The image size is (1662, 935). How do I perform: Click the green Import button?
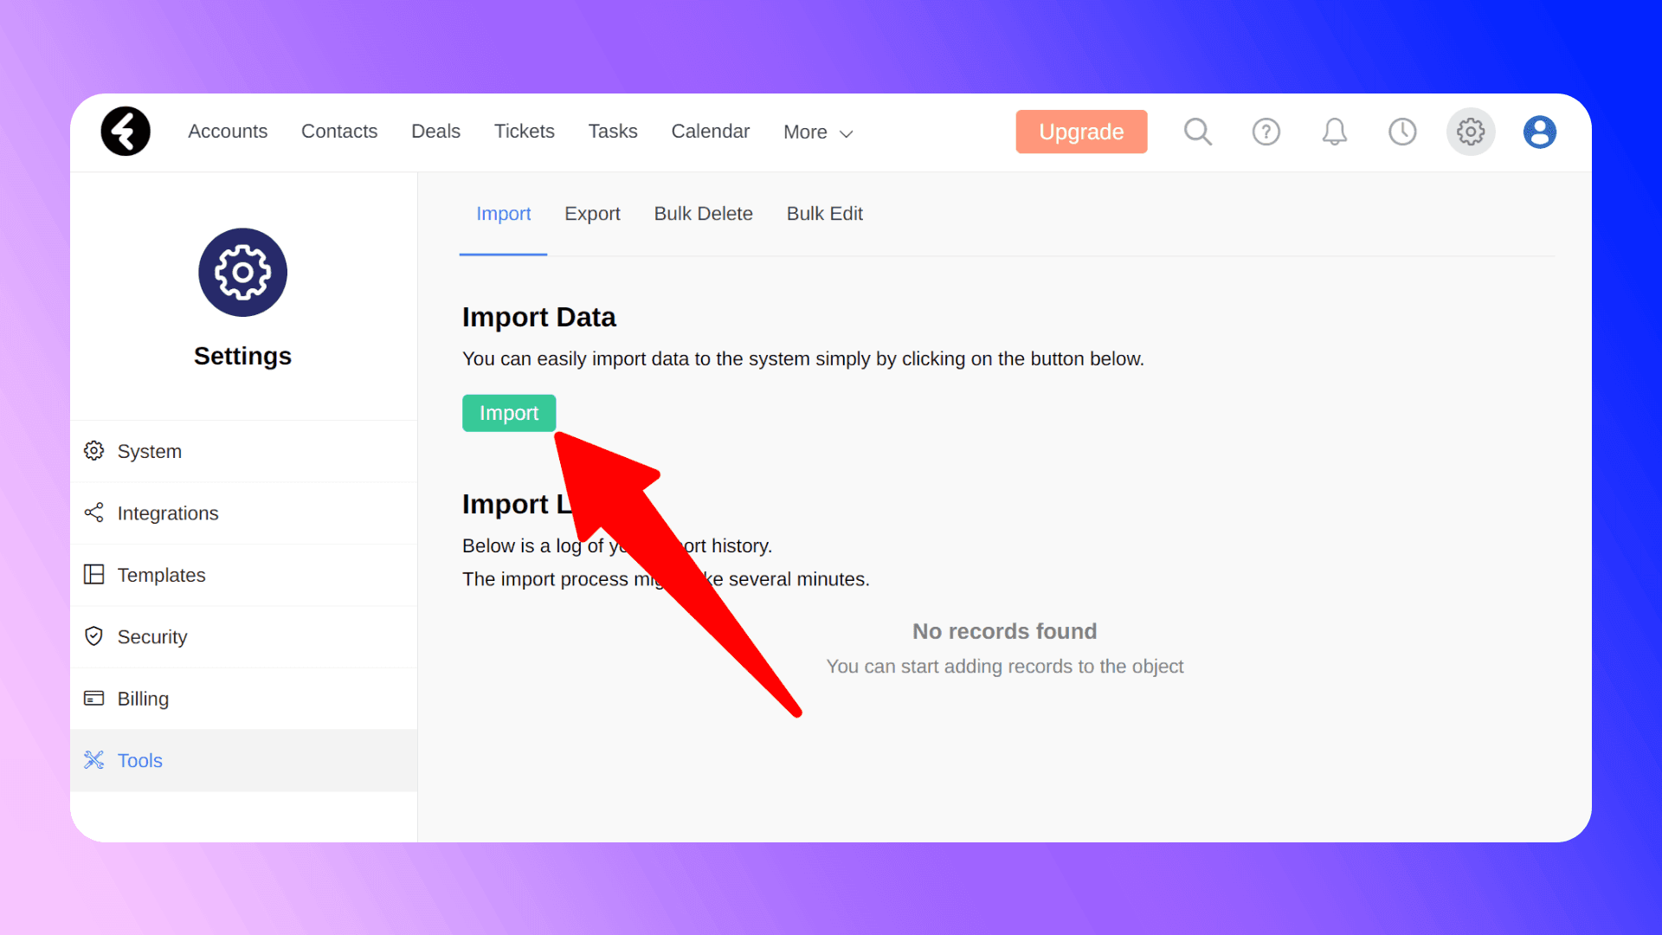(x=509, y=413)
